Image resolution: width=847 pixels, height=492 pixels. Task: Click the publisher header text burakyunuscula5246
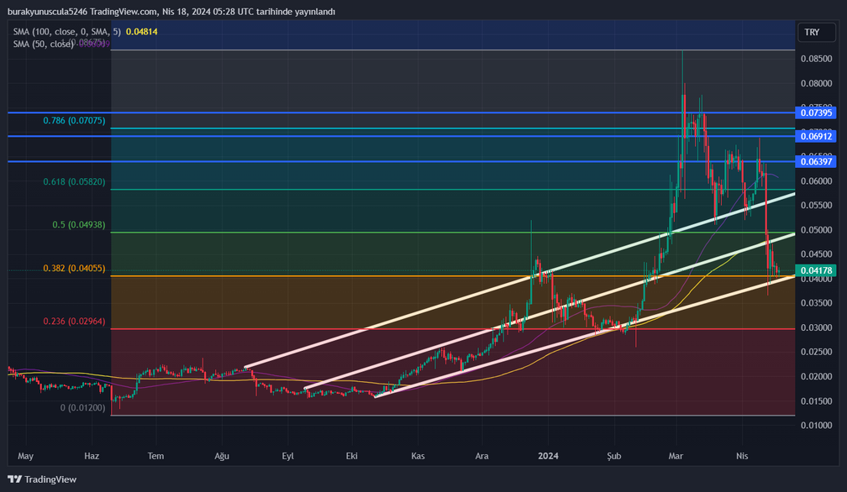click(47, 12)
